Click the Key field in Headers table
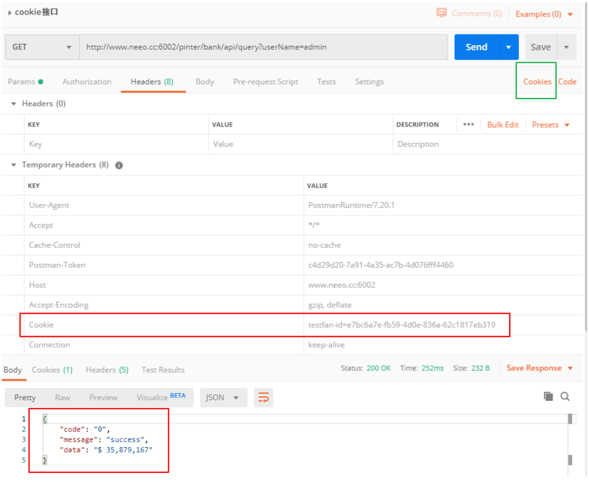This screenshot has height=487, width=589. (x=117, y=144)
